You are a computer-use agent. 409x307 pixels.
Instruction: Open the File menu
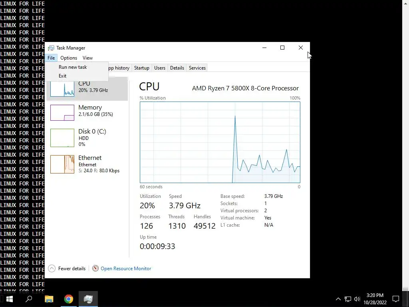point(51,58)
